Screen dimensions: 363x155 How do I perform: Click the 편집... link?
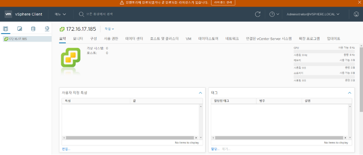[x=66, y=149]
